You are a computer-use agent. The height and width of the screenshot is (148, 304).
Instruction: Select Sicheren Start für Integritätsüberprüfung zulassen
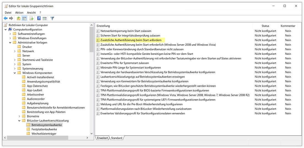pos(130,36)
